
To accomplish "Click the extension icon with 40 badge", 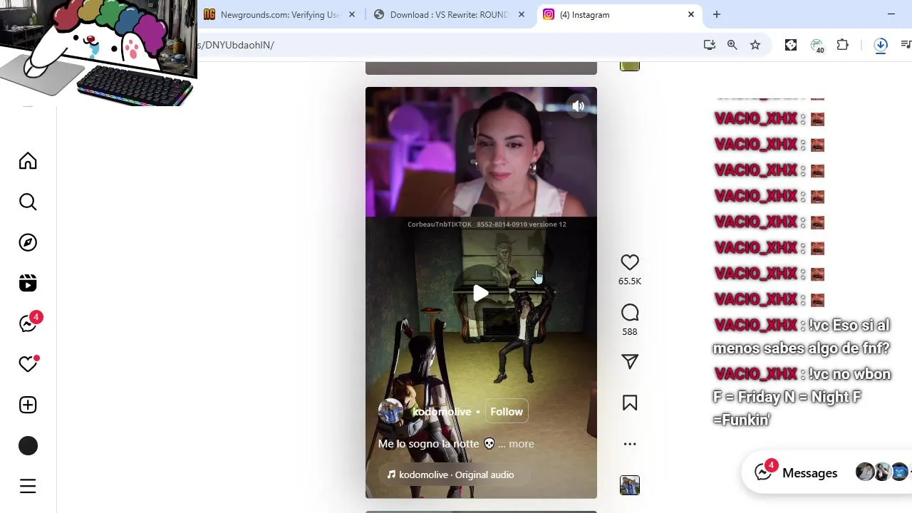I will (817, 46).
